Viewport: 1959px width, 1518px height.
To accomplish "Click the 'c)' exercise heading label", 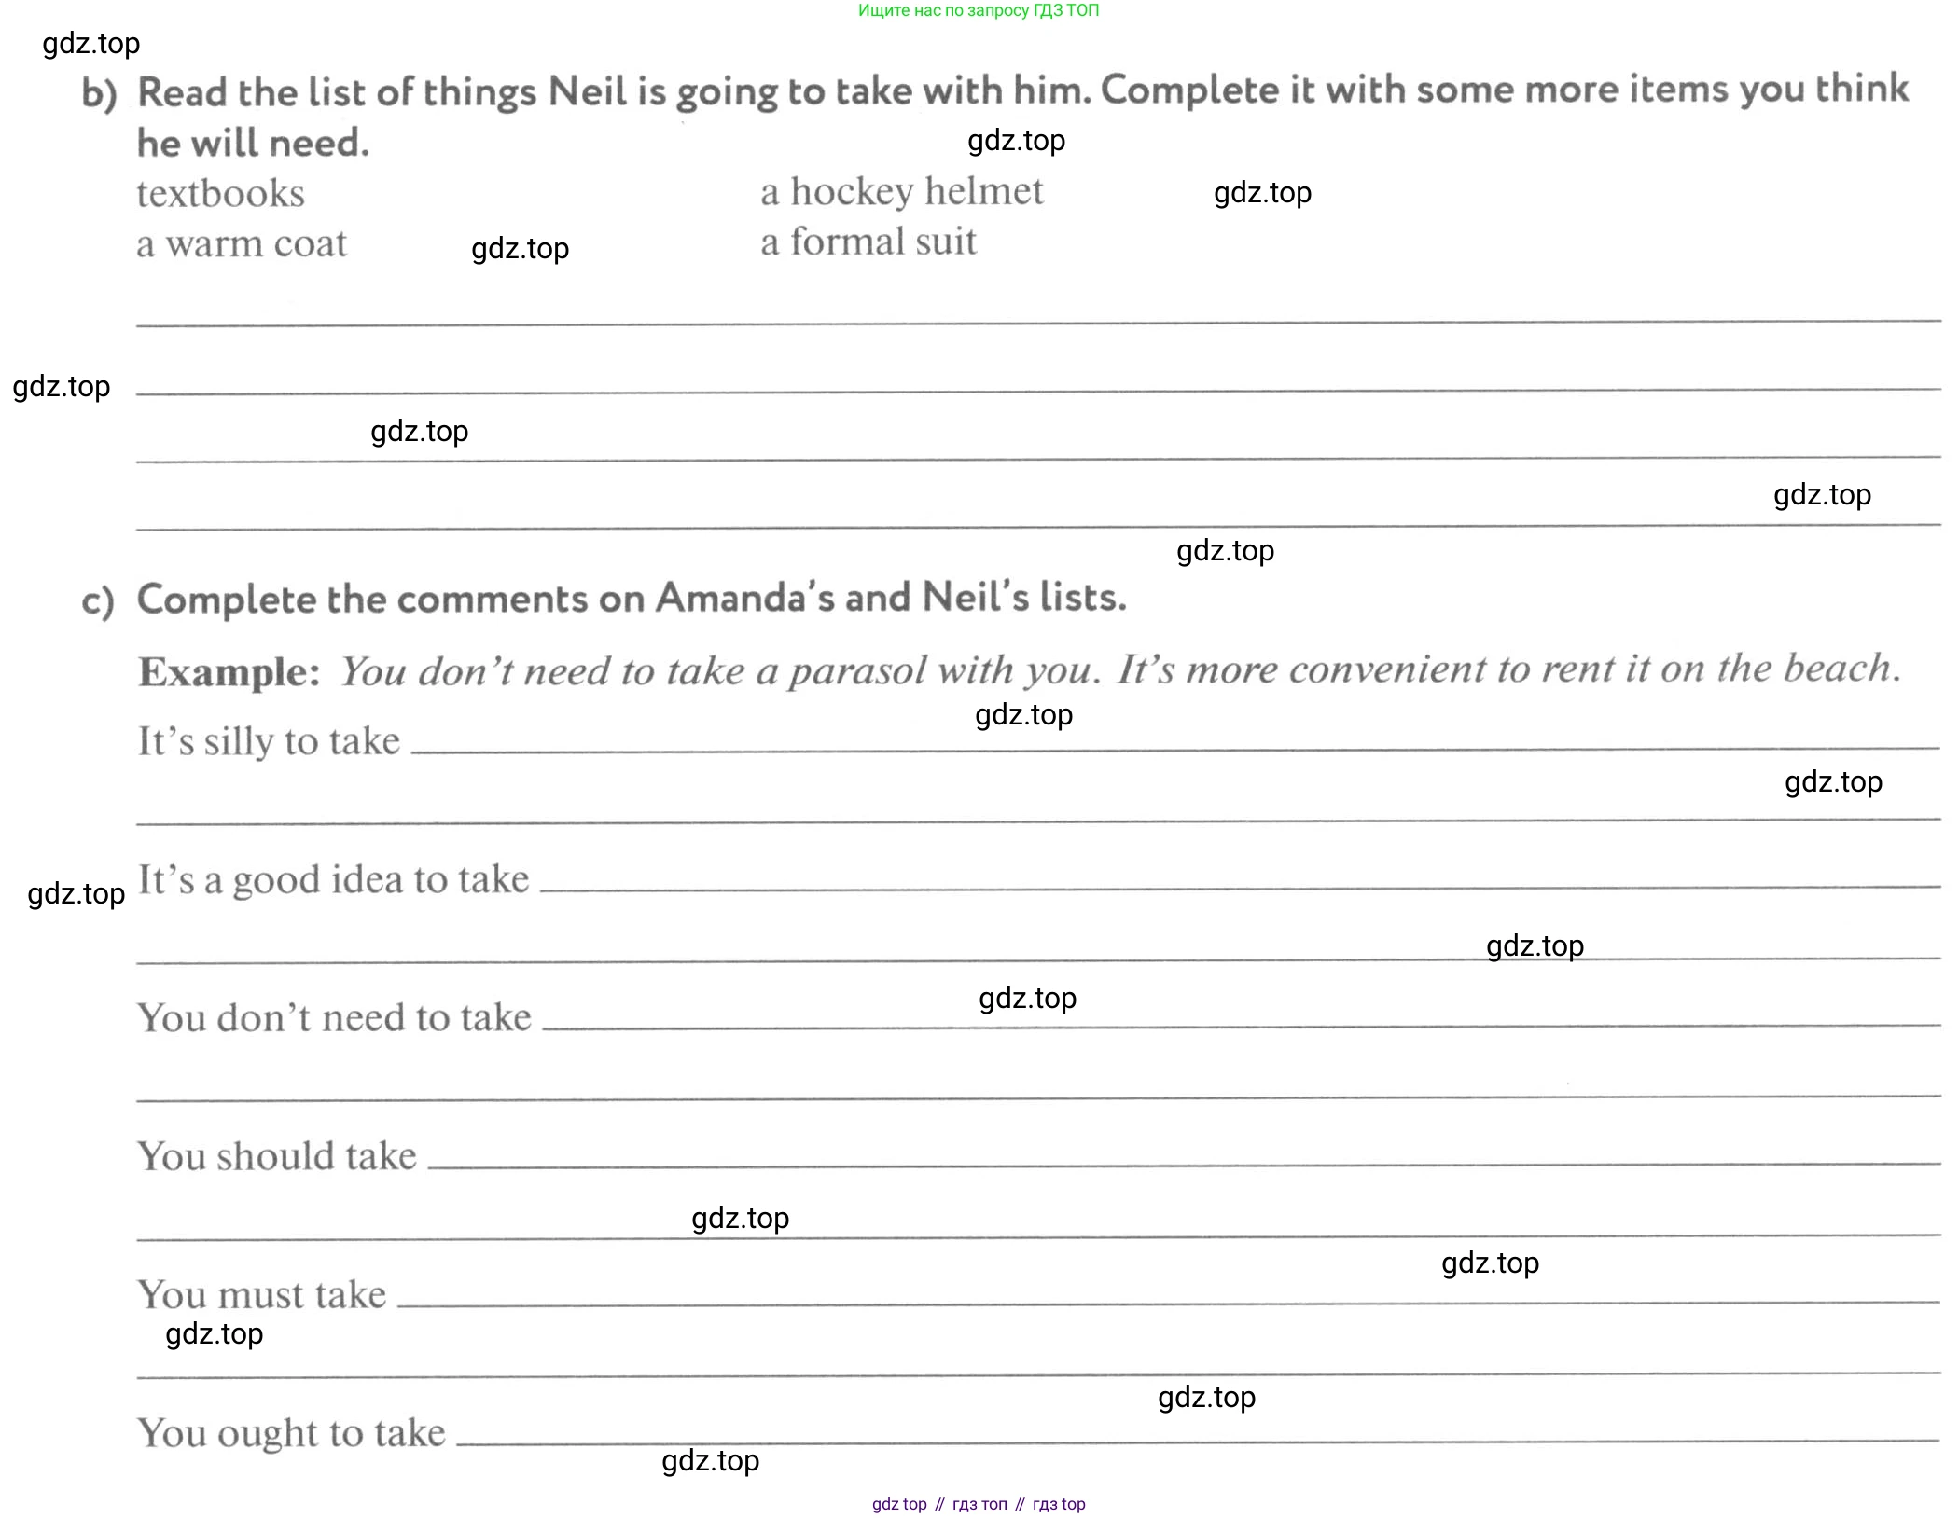I will (x=98, y=601).
